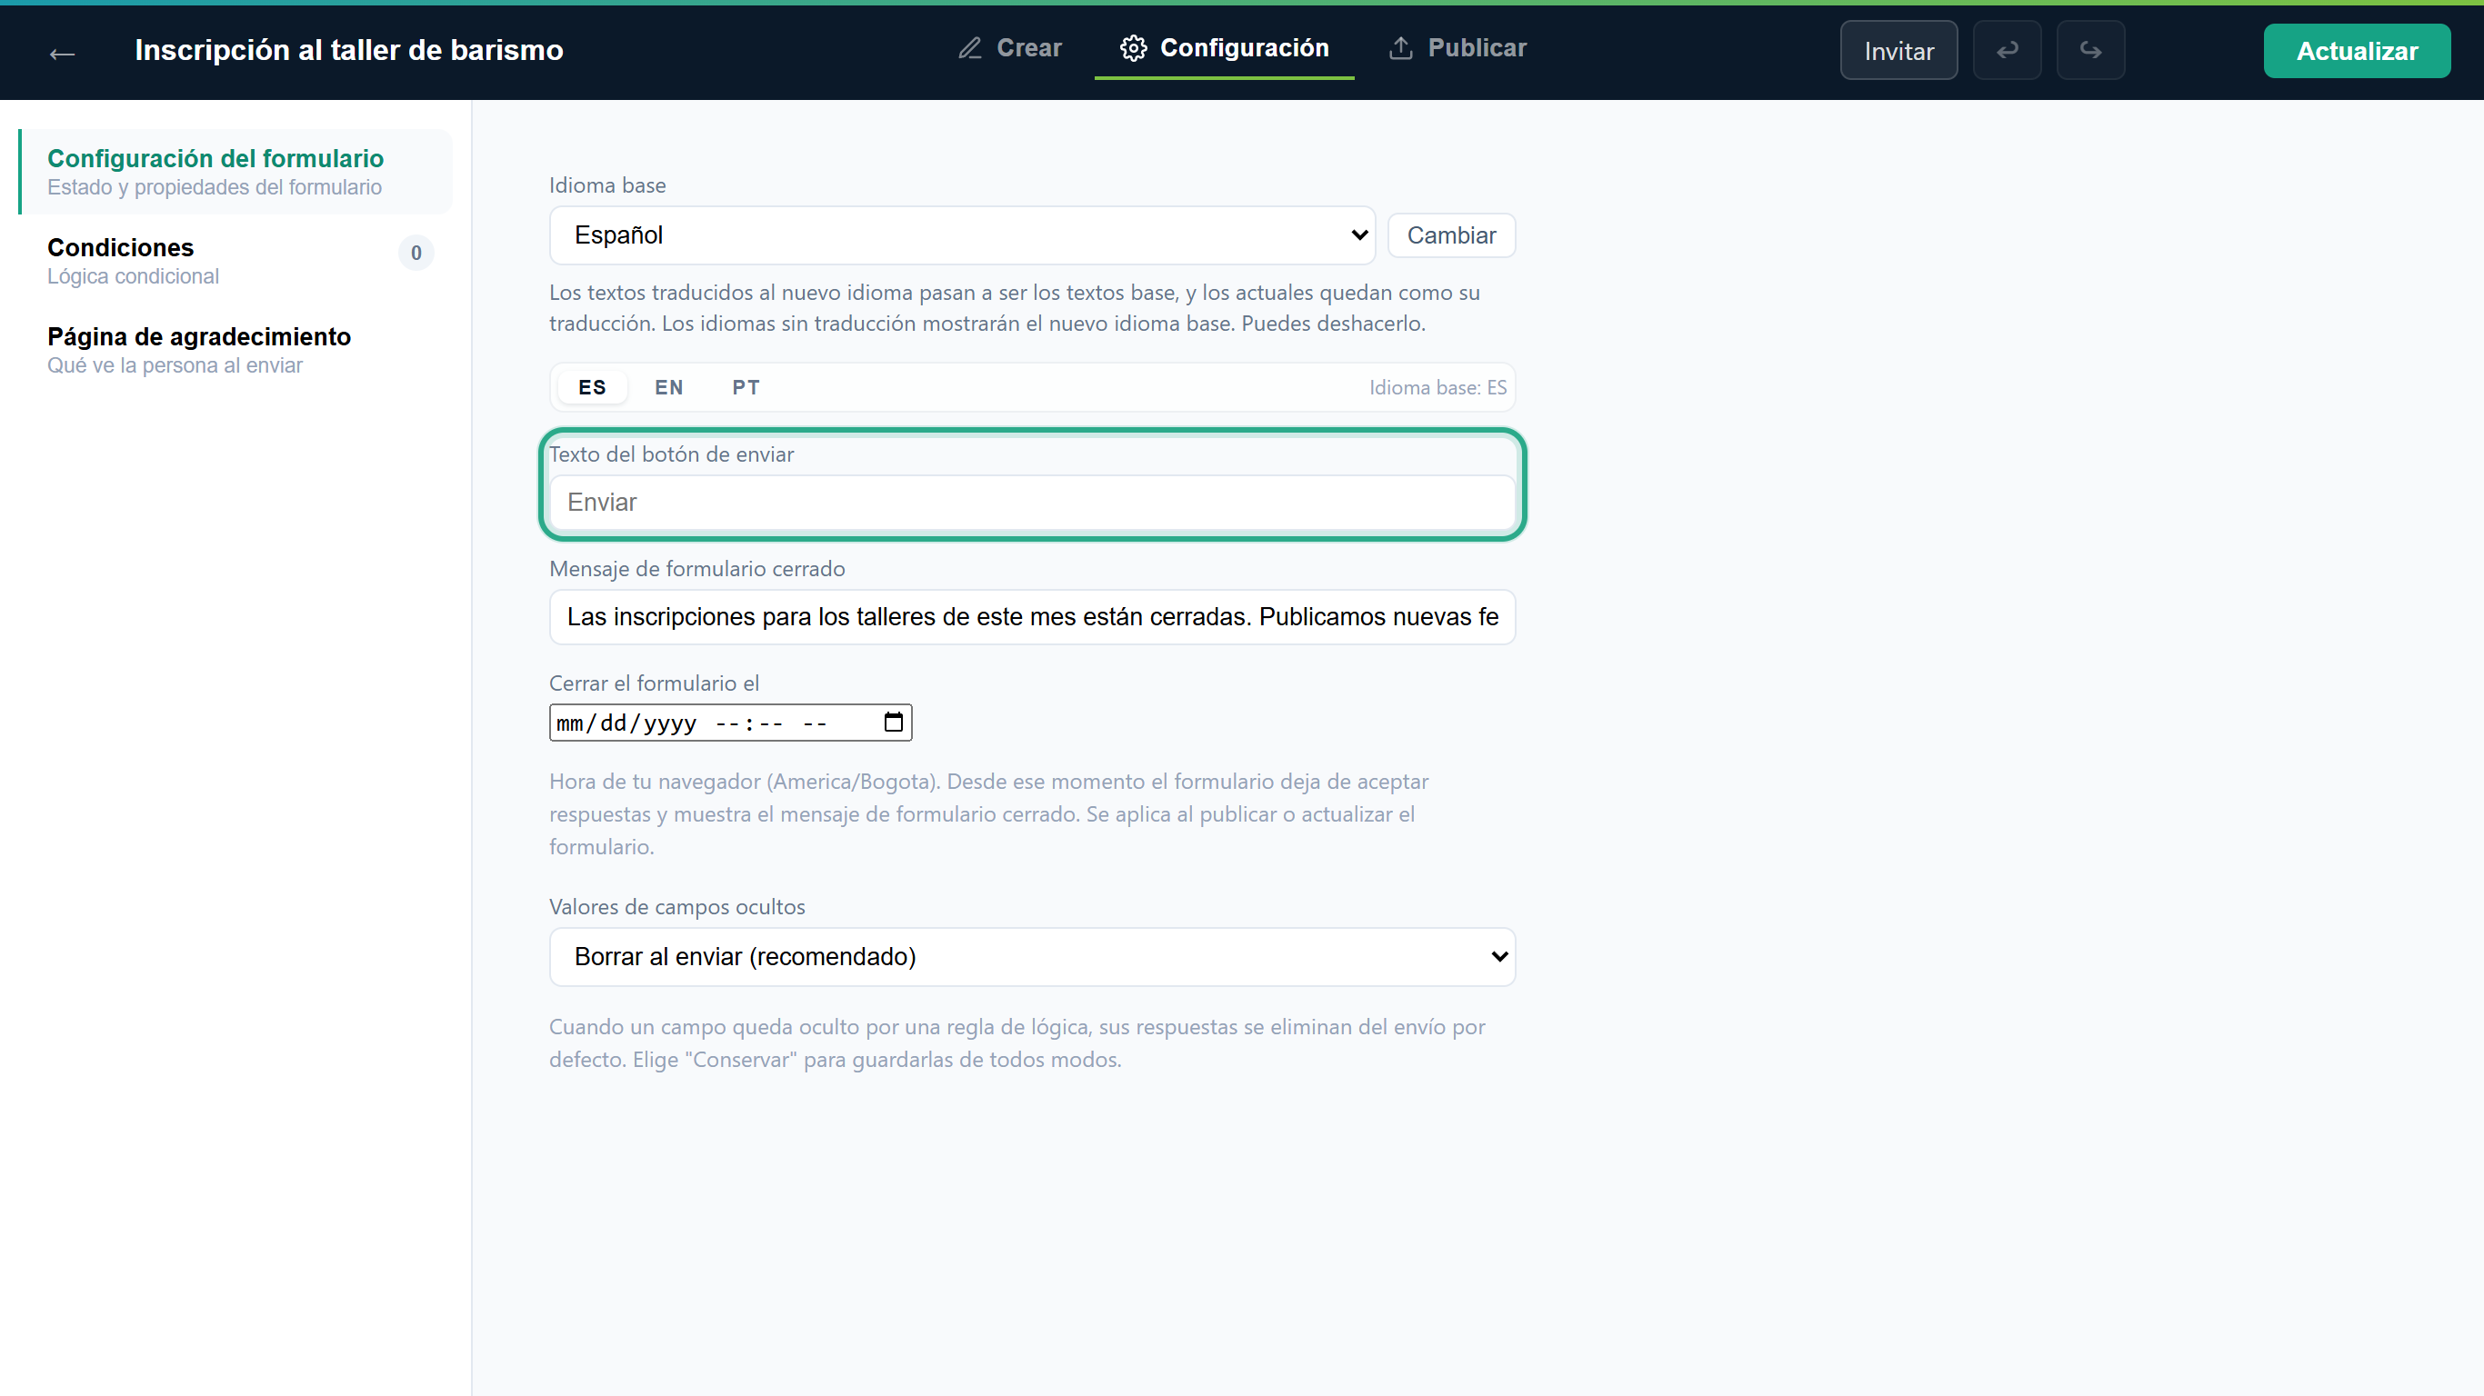Click the Condiciones count badge showing 0
2484x1396 pixels.
[416, 253]
